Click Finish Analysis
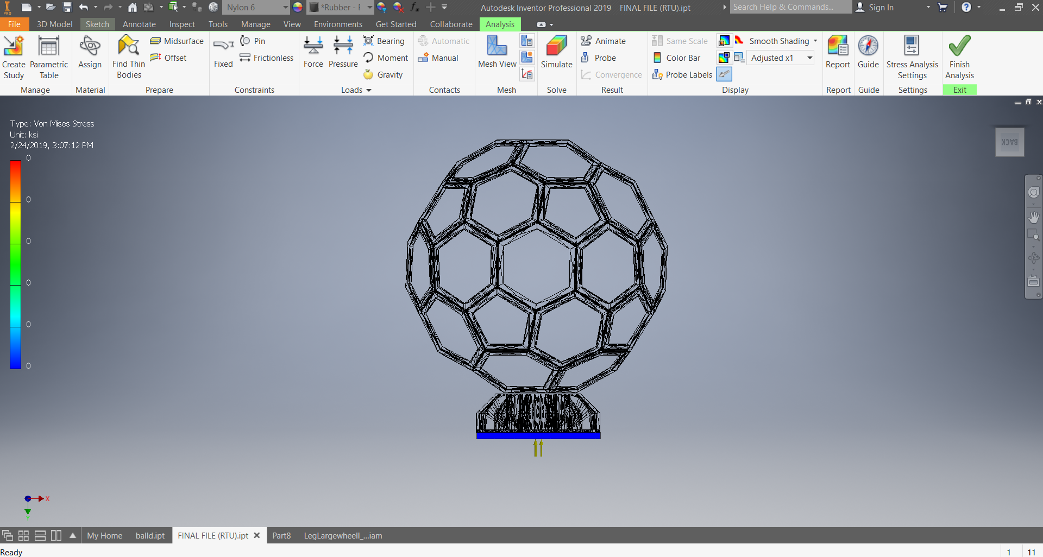The height and width of the screenshot is (557, 1043). coord(959,56)
